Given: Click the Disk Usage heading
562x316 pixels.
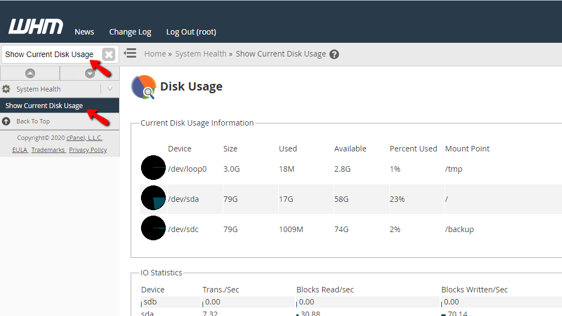Looking at the screenshot, I should pyautogui.click(x=191, y=86).
